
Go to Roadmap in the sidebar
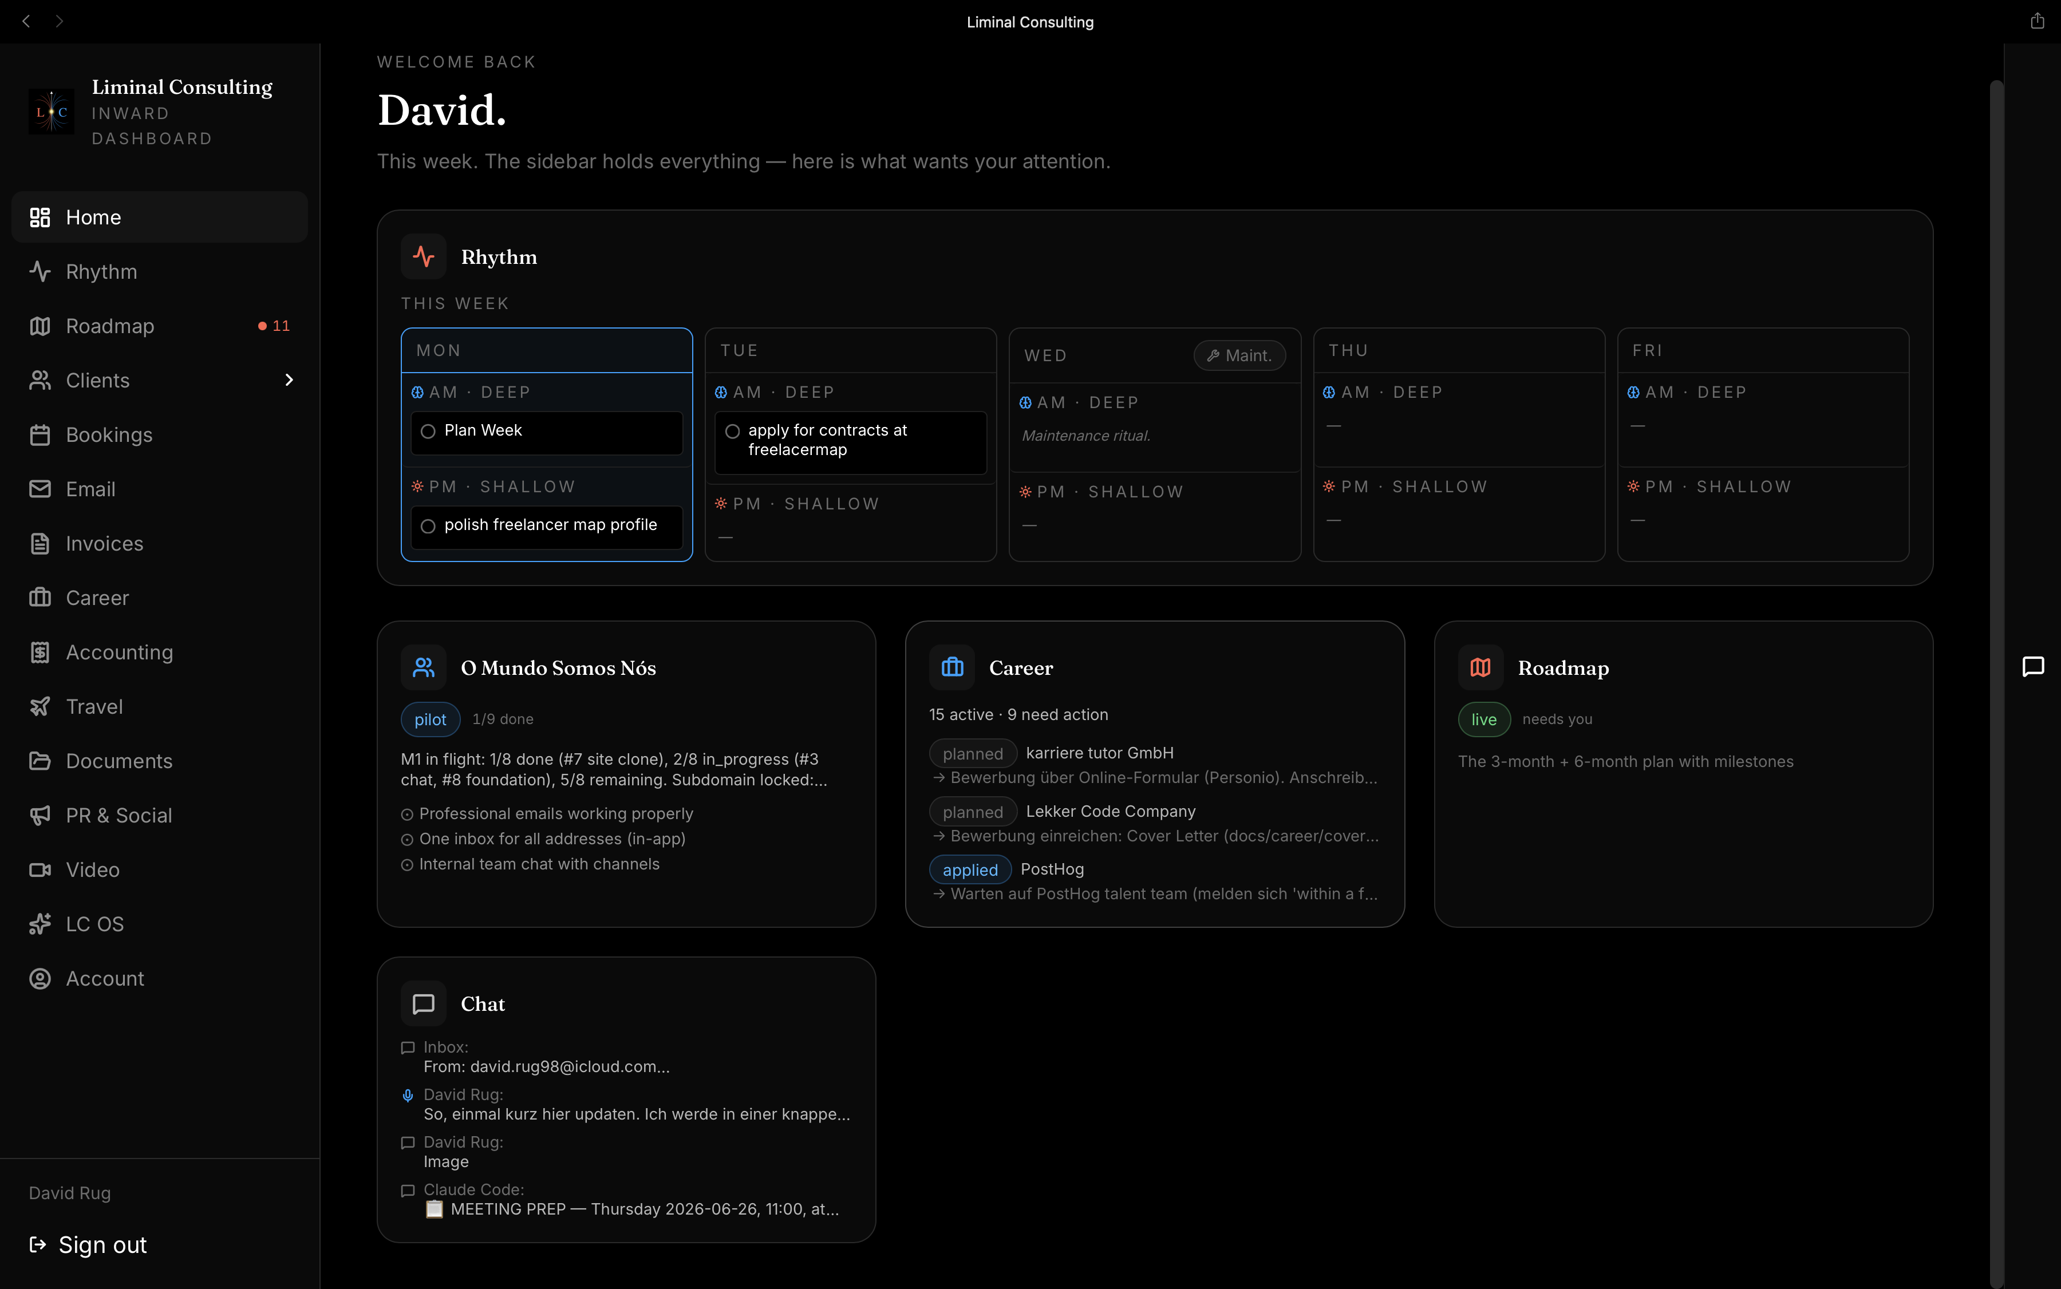point(160,326)
